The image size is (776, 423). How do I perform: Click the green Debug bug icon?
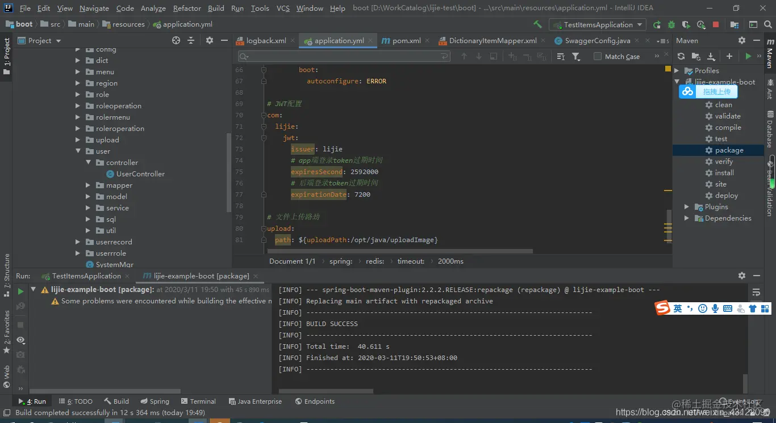pyautogui.click(x=672, y=24)
